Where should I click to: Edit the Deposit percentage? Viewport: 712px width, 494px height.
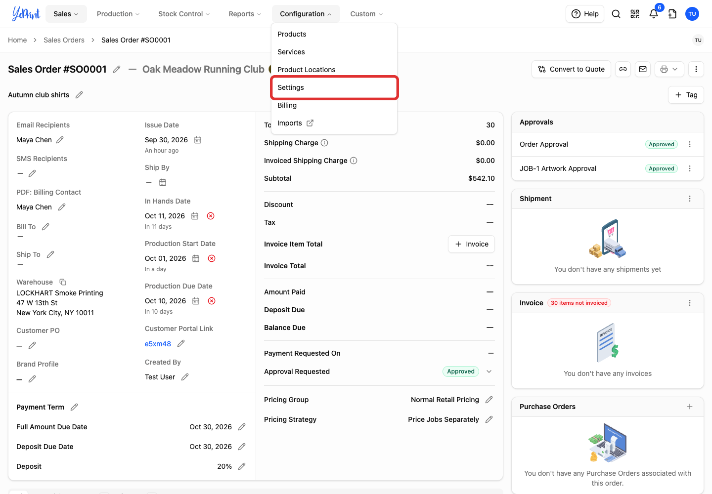click(242, 466)
